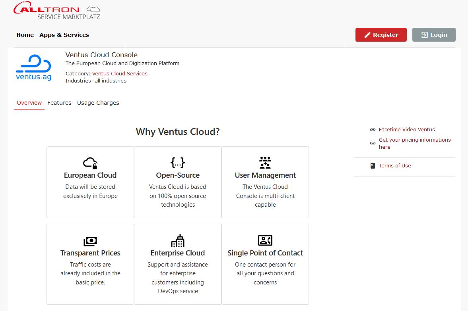Open Ventus Cloud Services category link
This screenshot has height=311, width=468.
click(x=120, y=73)
